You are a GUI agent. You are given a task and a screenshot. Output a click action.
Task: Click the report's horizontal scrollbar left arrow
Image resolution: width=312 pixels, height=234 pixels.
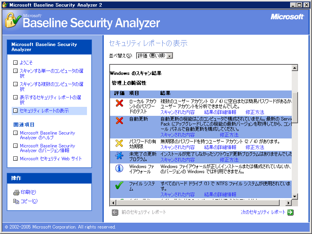[x=113, y=203]
